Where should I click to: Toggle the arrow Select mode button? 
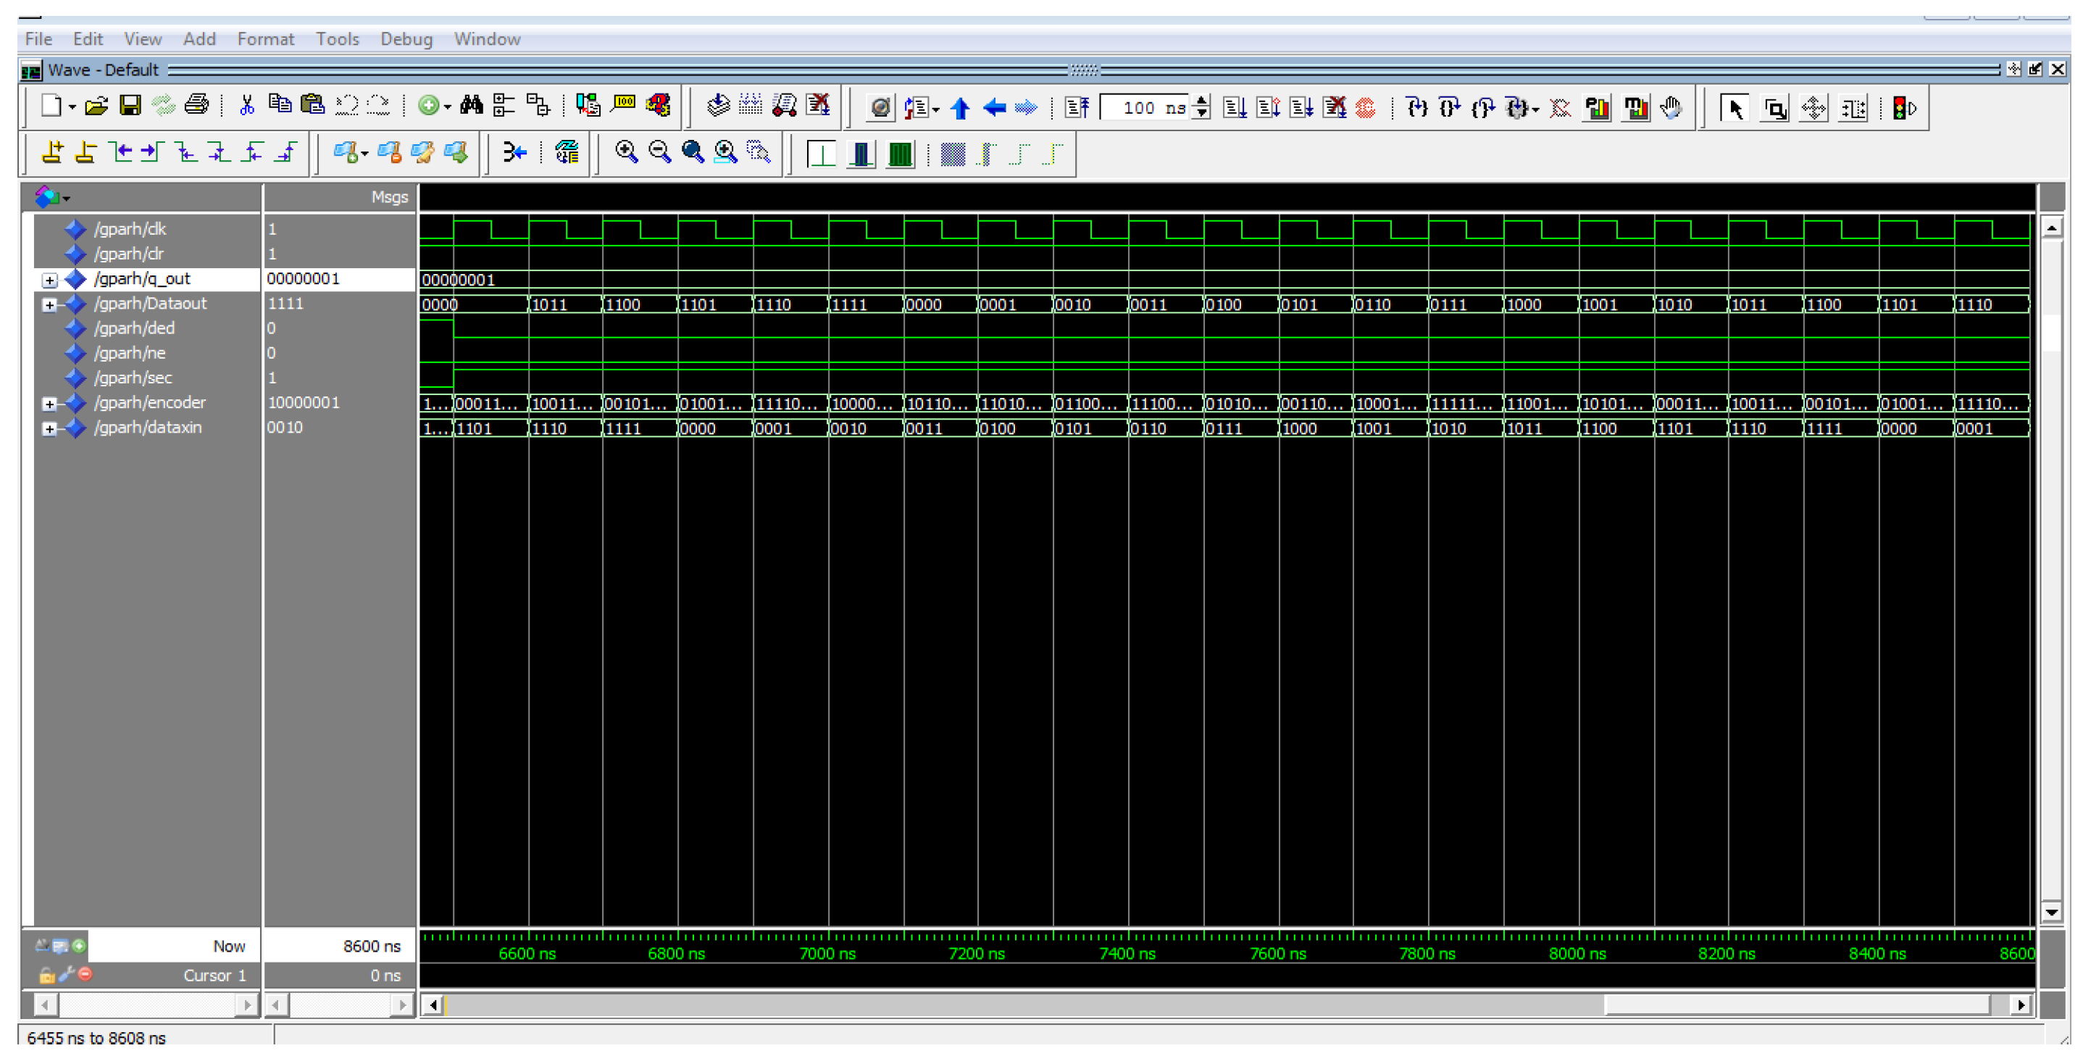[x=1735, y=107]
